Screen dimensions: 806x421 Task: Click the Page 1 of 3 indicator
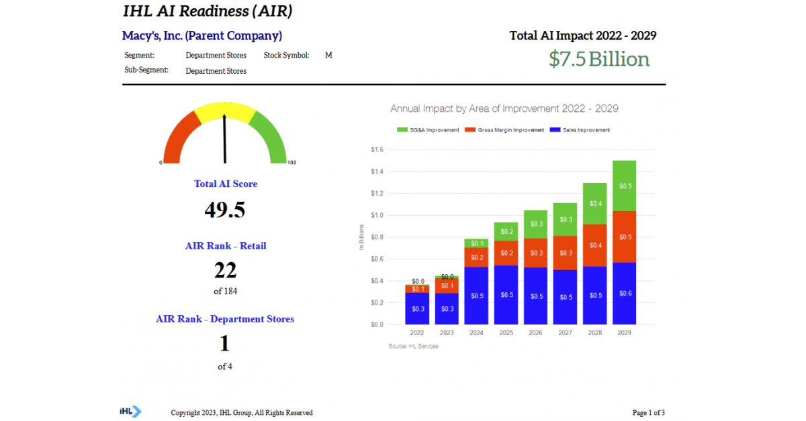(x=648, y=412)
